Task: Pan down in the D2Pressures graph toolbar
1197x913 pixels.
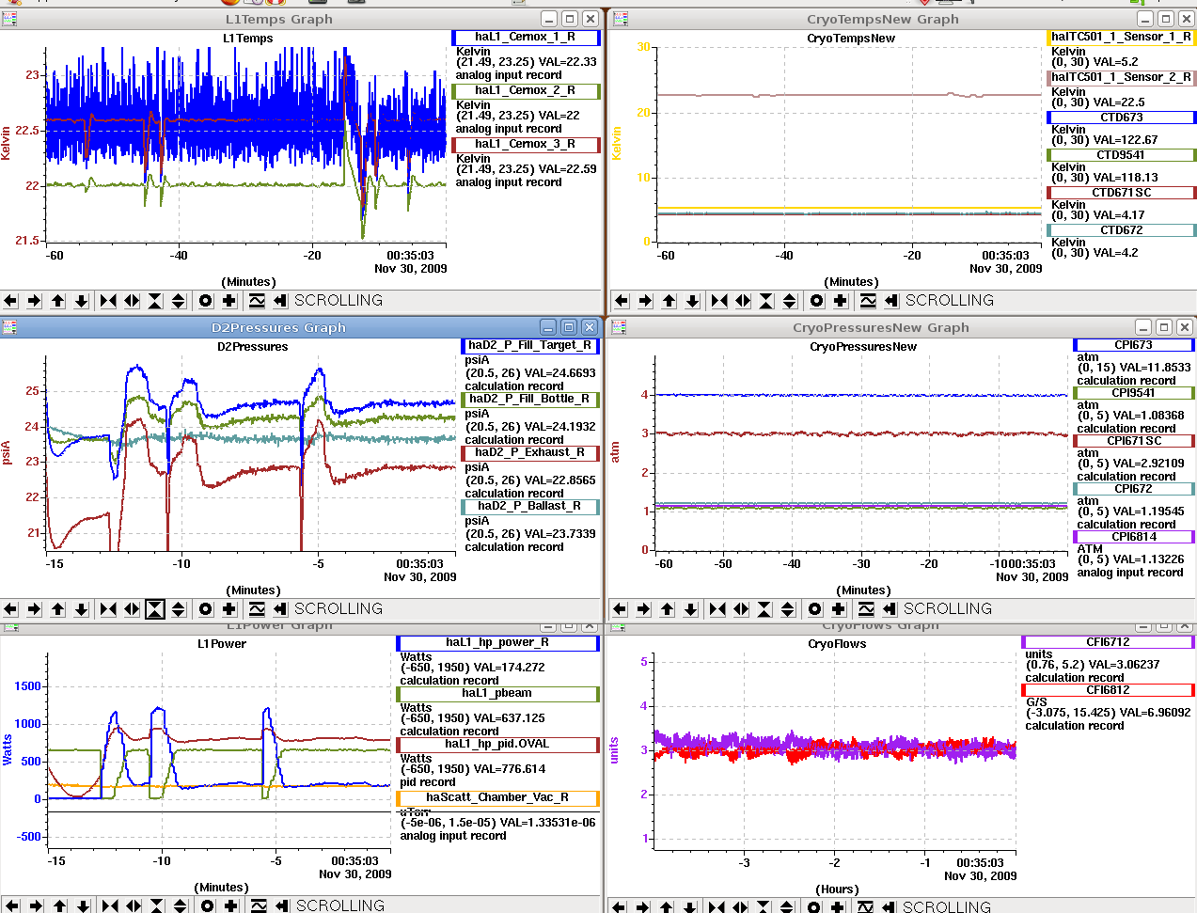Action: coord(82,609)
